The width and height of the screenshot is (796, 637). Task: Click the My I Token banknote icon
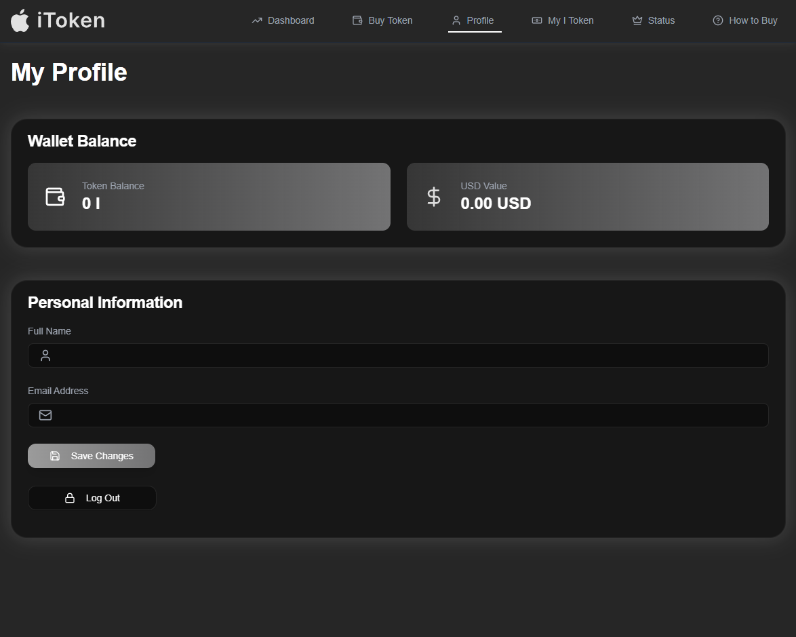[537, 20]
